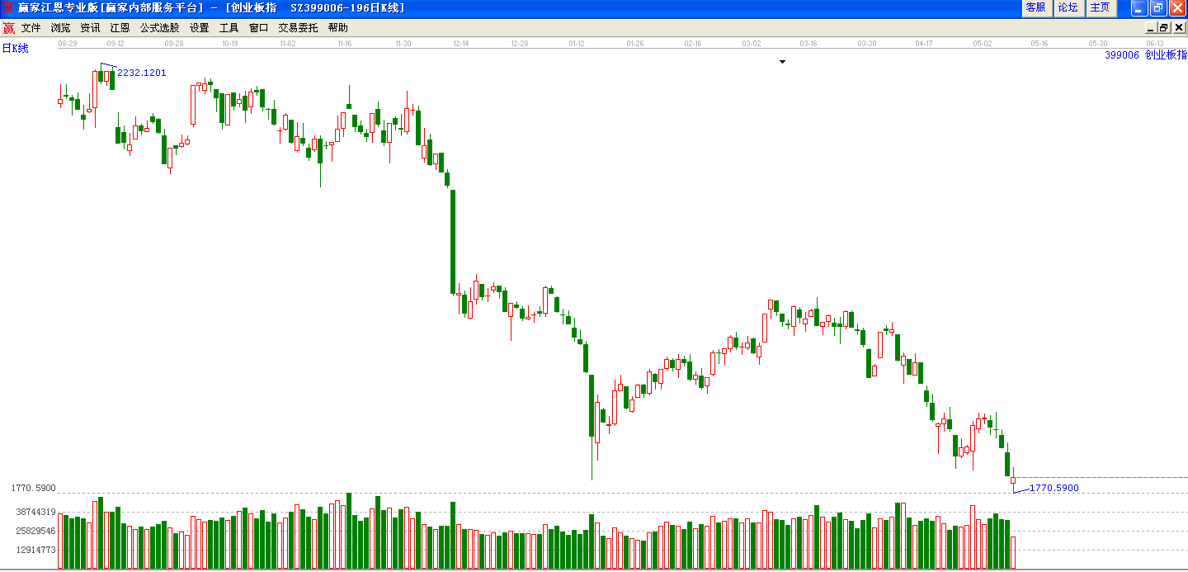Open the 设置 menu
The height and width of the screenshot is (572, 1188).
[x=199, y=28]
